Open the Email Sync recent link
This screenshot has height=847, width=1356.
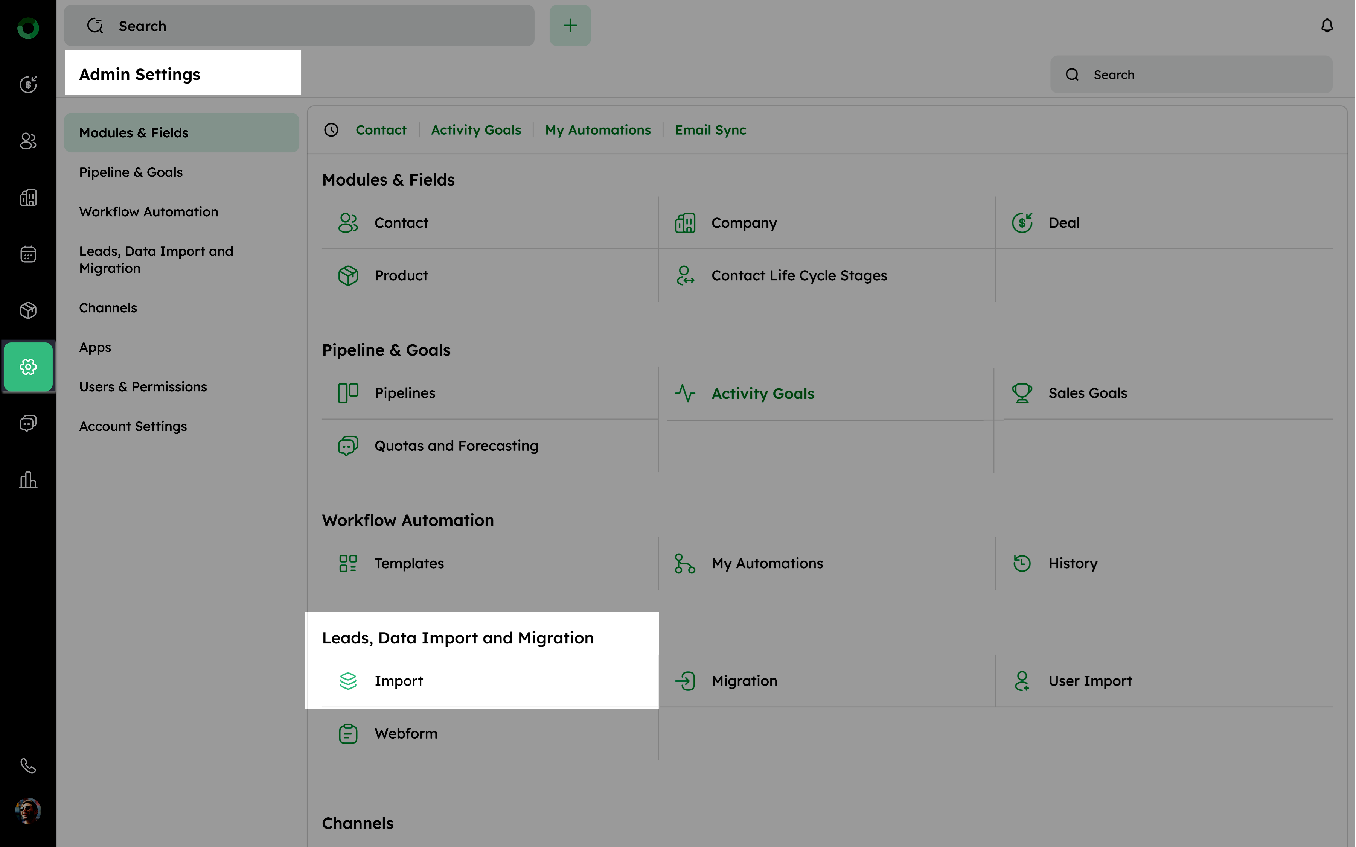pyautogui.click(x=710, y=130)
